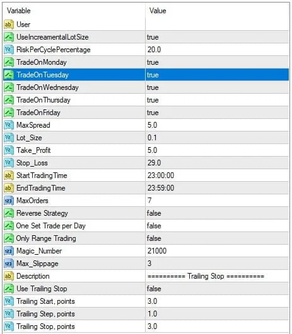Select the TradeOnThursday true value

tap(153, 100)
